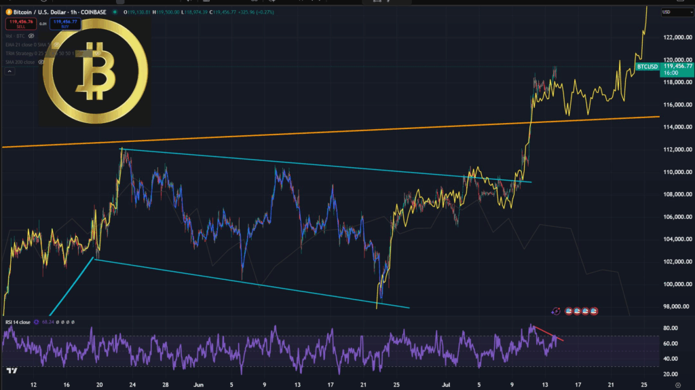
Task: Click the 25 date label at far right
Action: click(x=644, y=385)
